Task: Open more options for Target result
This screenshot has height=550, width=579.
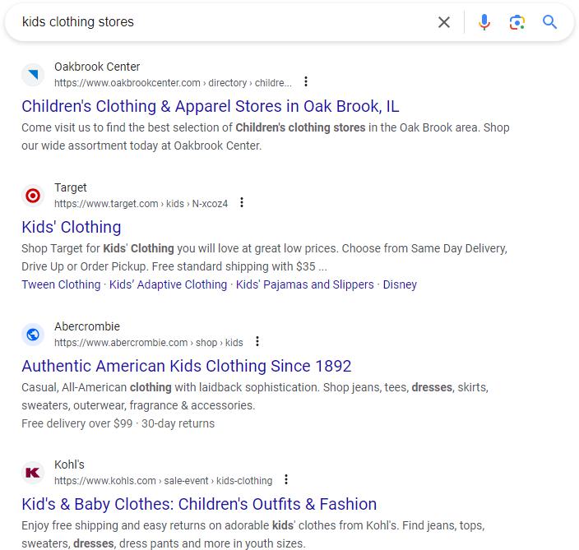Action: (242, 203)
